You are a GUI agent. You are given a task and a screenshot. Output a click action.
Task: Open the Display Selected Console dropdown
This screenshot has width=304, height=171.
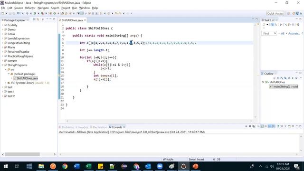coord(285,126)
